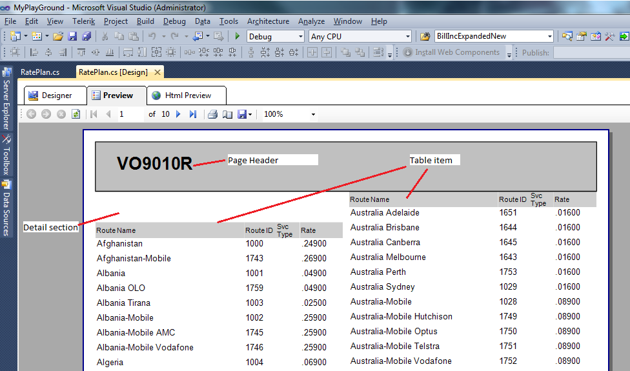Click the Save All icon
Screen dimensions: 630x371
pos(86,37)
